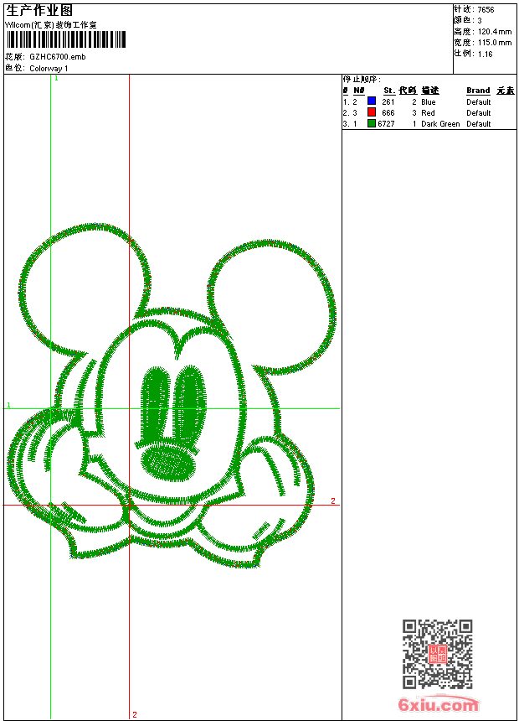Click the blue thread color swatch
The image size is (519, 721).
click(371, 101)
